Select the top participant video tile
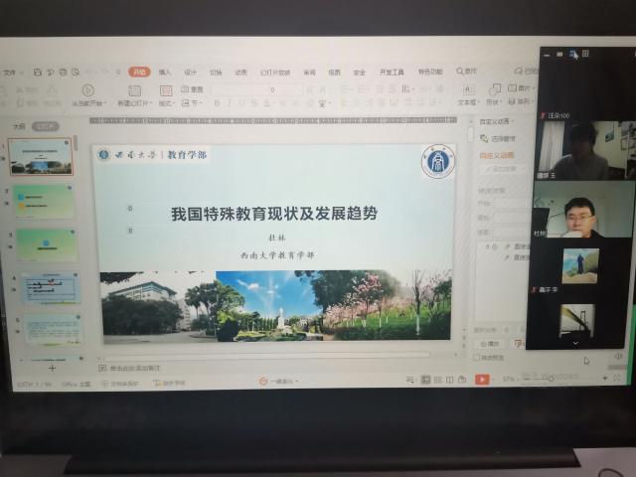636x477 pixels. click(585, 150)
